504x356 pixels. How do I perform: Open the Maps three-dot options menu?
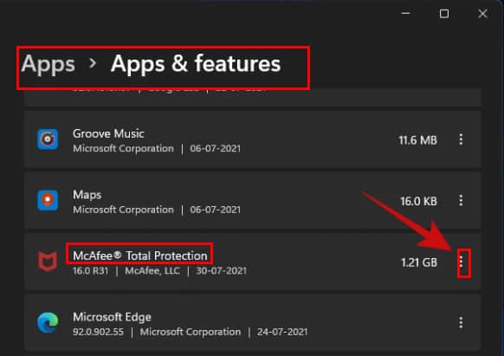pyautogui.click(x=461, y=200)
